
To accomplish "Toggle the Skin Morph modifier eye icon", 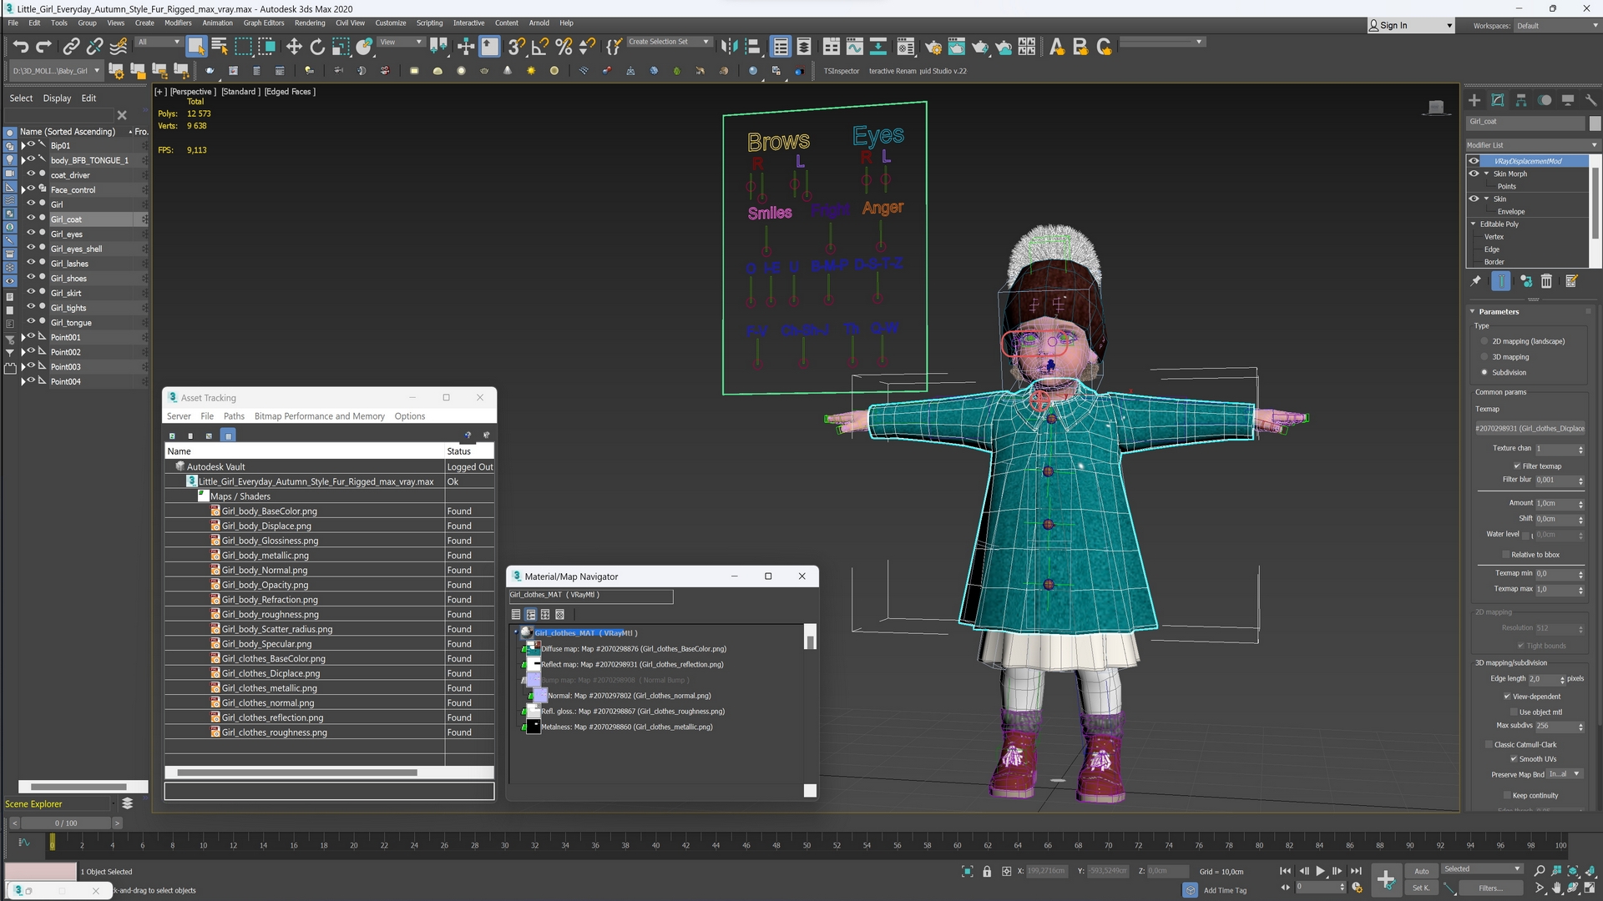I will 1474,174.
